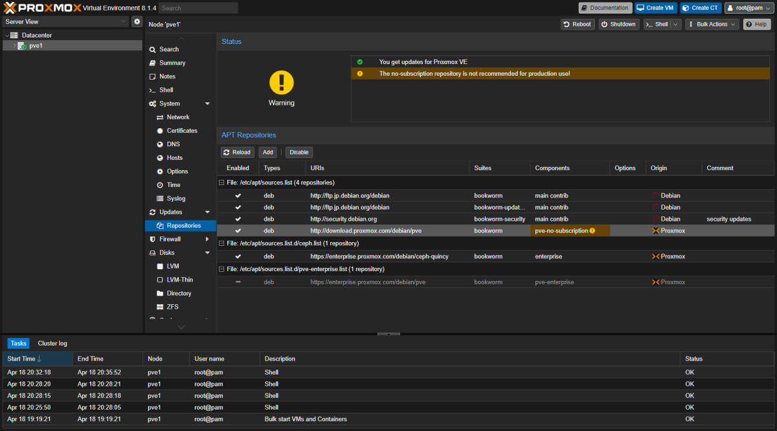Click the Add repository button
Viewport: 777px width, 431px height.
tap(267, 152)
